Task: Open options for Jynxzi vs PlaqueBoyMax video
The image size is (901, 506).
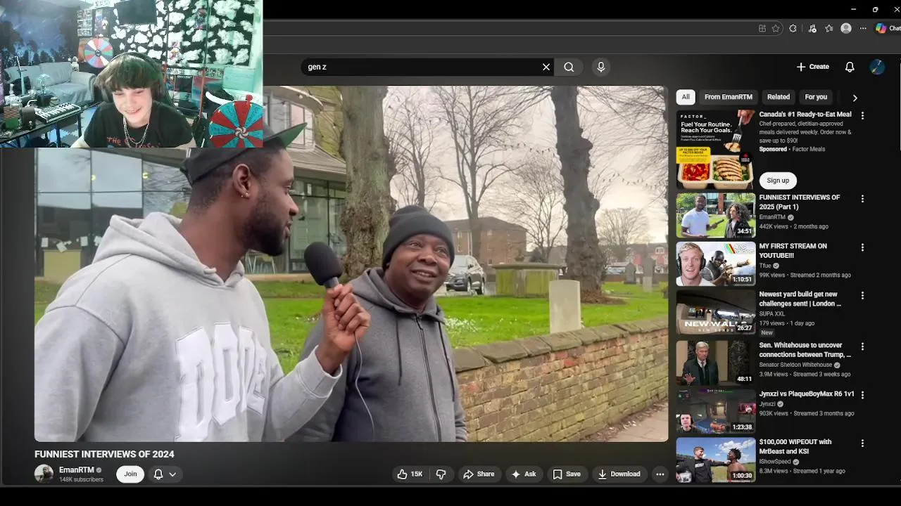Action: point(862,395)
